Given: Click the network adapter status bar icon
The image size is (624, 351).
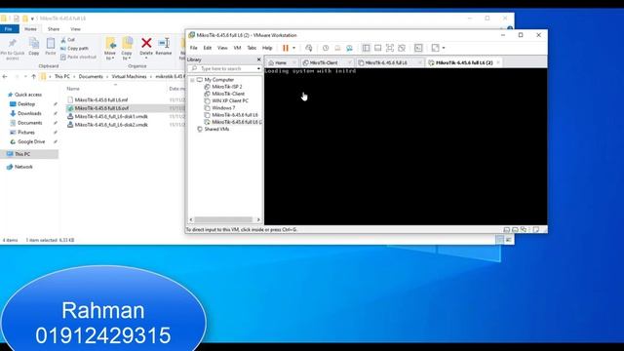Looking at the screenshot, I should pyautogui.click(x=524, y=230).
